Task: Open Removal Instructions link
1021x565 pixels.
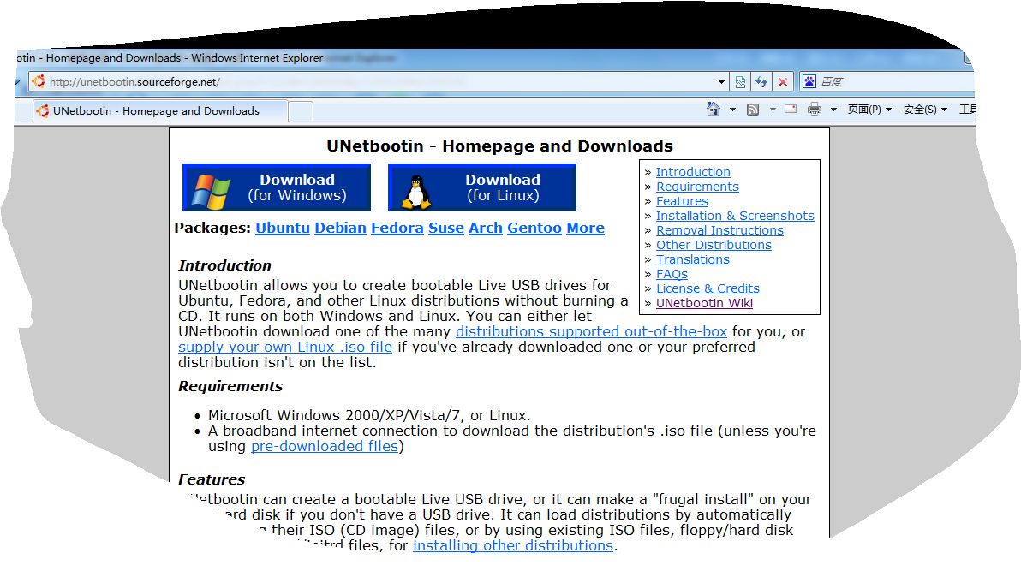Action: (x=719, y=230)
